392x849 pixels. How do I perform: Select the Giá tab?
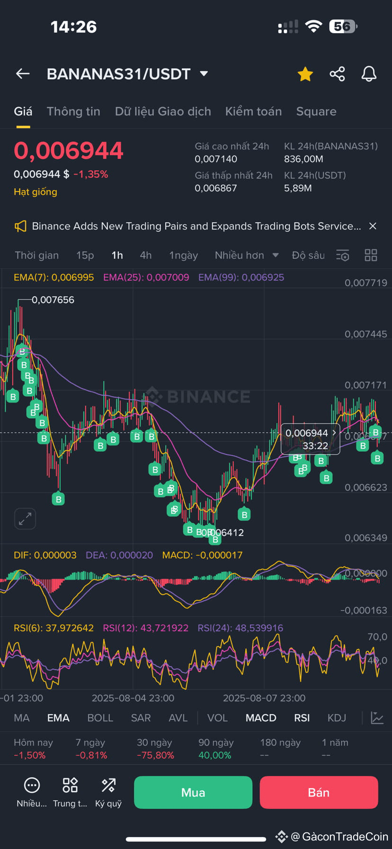coord(23,112)
